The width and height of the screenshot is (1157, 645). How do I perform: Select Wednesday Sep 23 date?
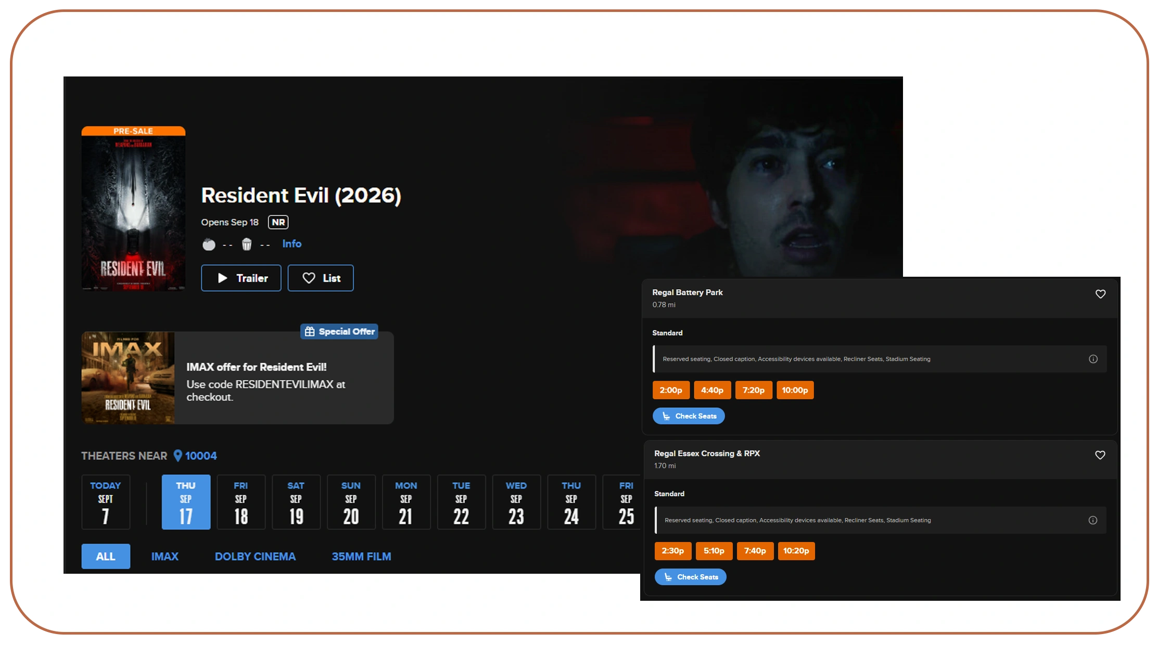[516, 502]
